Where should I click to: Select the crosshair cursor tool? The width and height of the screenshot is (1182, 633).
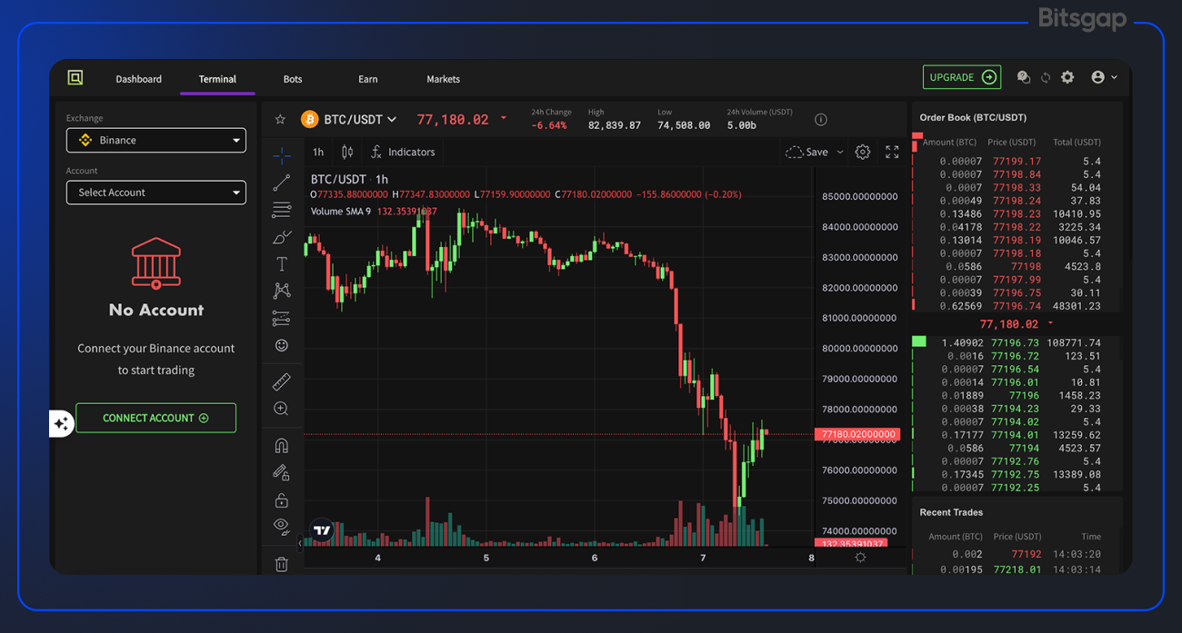[282, 154]
